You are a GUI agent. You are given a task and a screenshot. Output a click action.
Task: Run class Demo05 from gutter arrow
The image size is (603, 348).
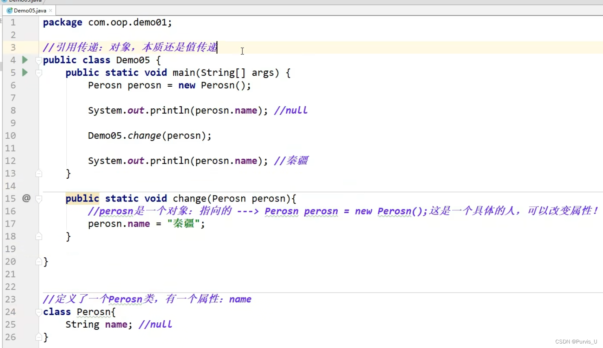[25, 60]
